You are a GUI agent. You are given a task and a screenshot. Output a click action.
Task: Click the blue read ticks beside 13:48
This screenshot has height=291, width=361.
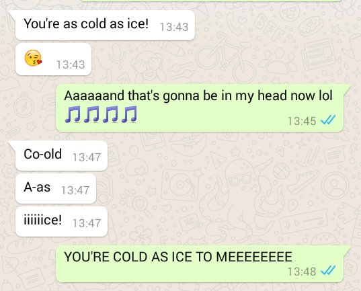[328, 270]
